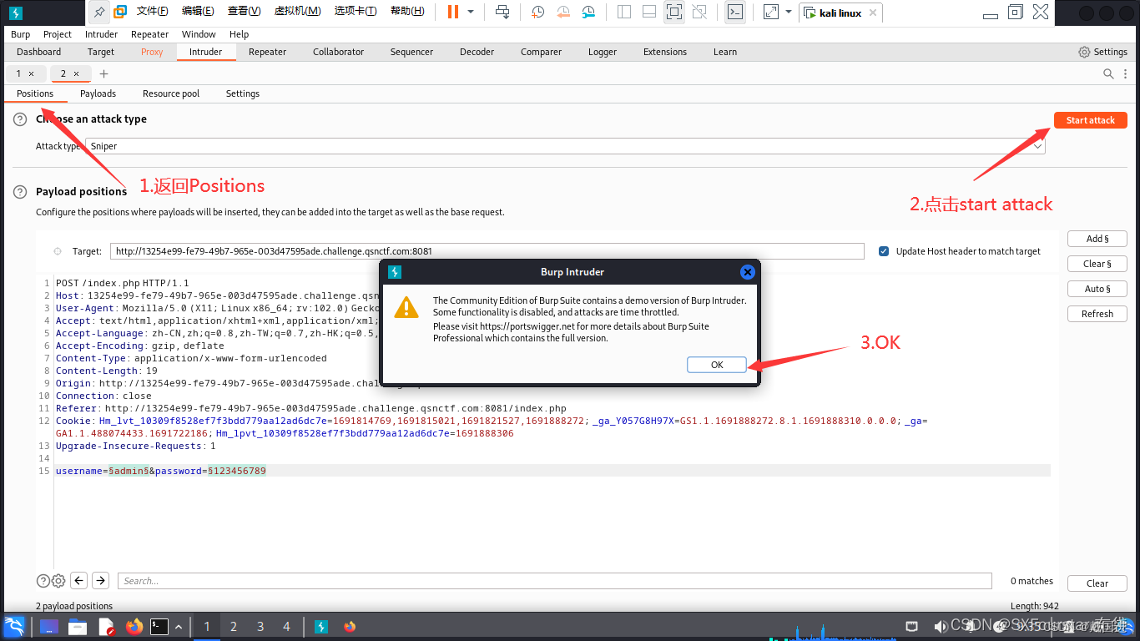Open the three-dot options menu in the tab bar
1140x641 pixels.
click(1127, 73)
